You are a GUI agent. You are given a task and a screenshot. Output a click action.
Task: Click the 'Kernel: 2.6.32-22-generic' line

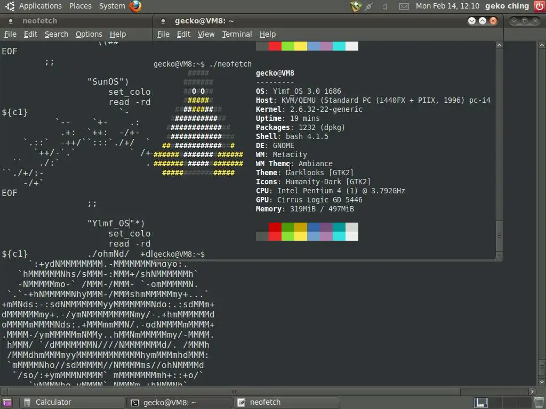point(309,109)
